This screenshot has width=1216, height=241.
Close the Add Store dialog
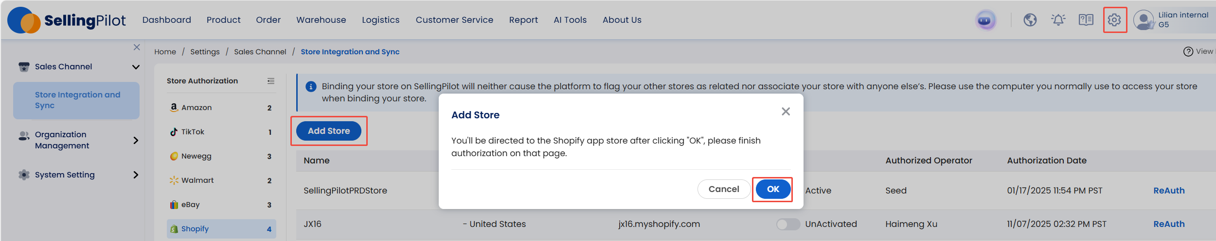point(786,112)
